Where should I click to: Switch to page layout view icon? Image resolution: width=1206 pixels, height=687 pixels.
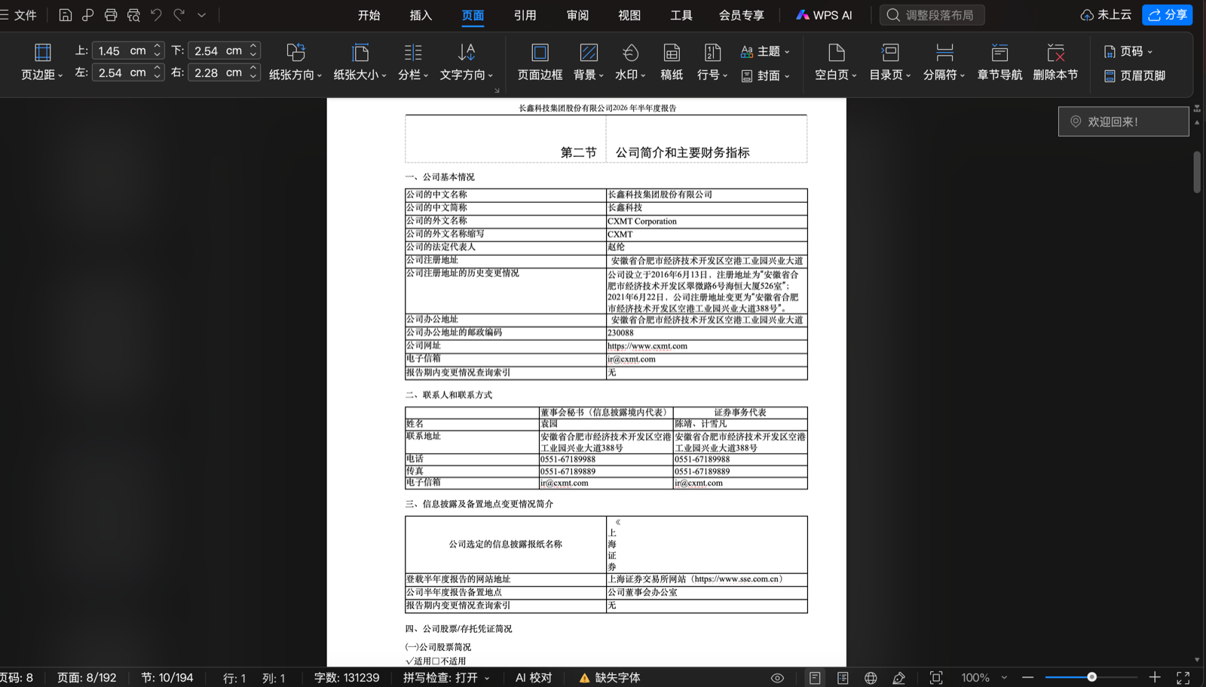point(815,678)
